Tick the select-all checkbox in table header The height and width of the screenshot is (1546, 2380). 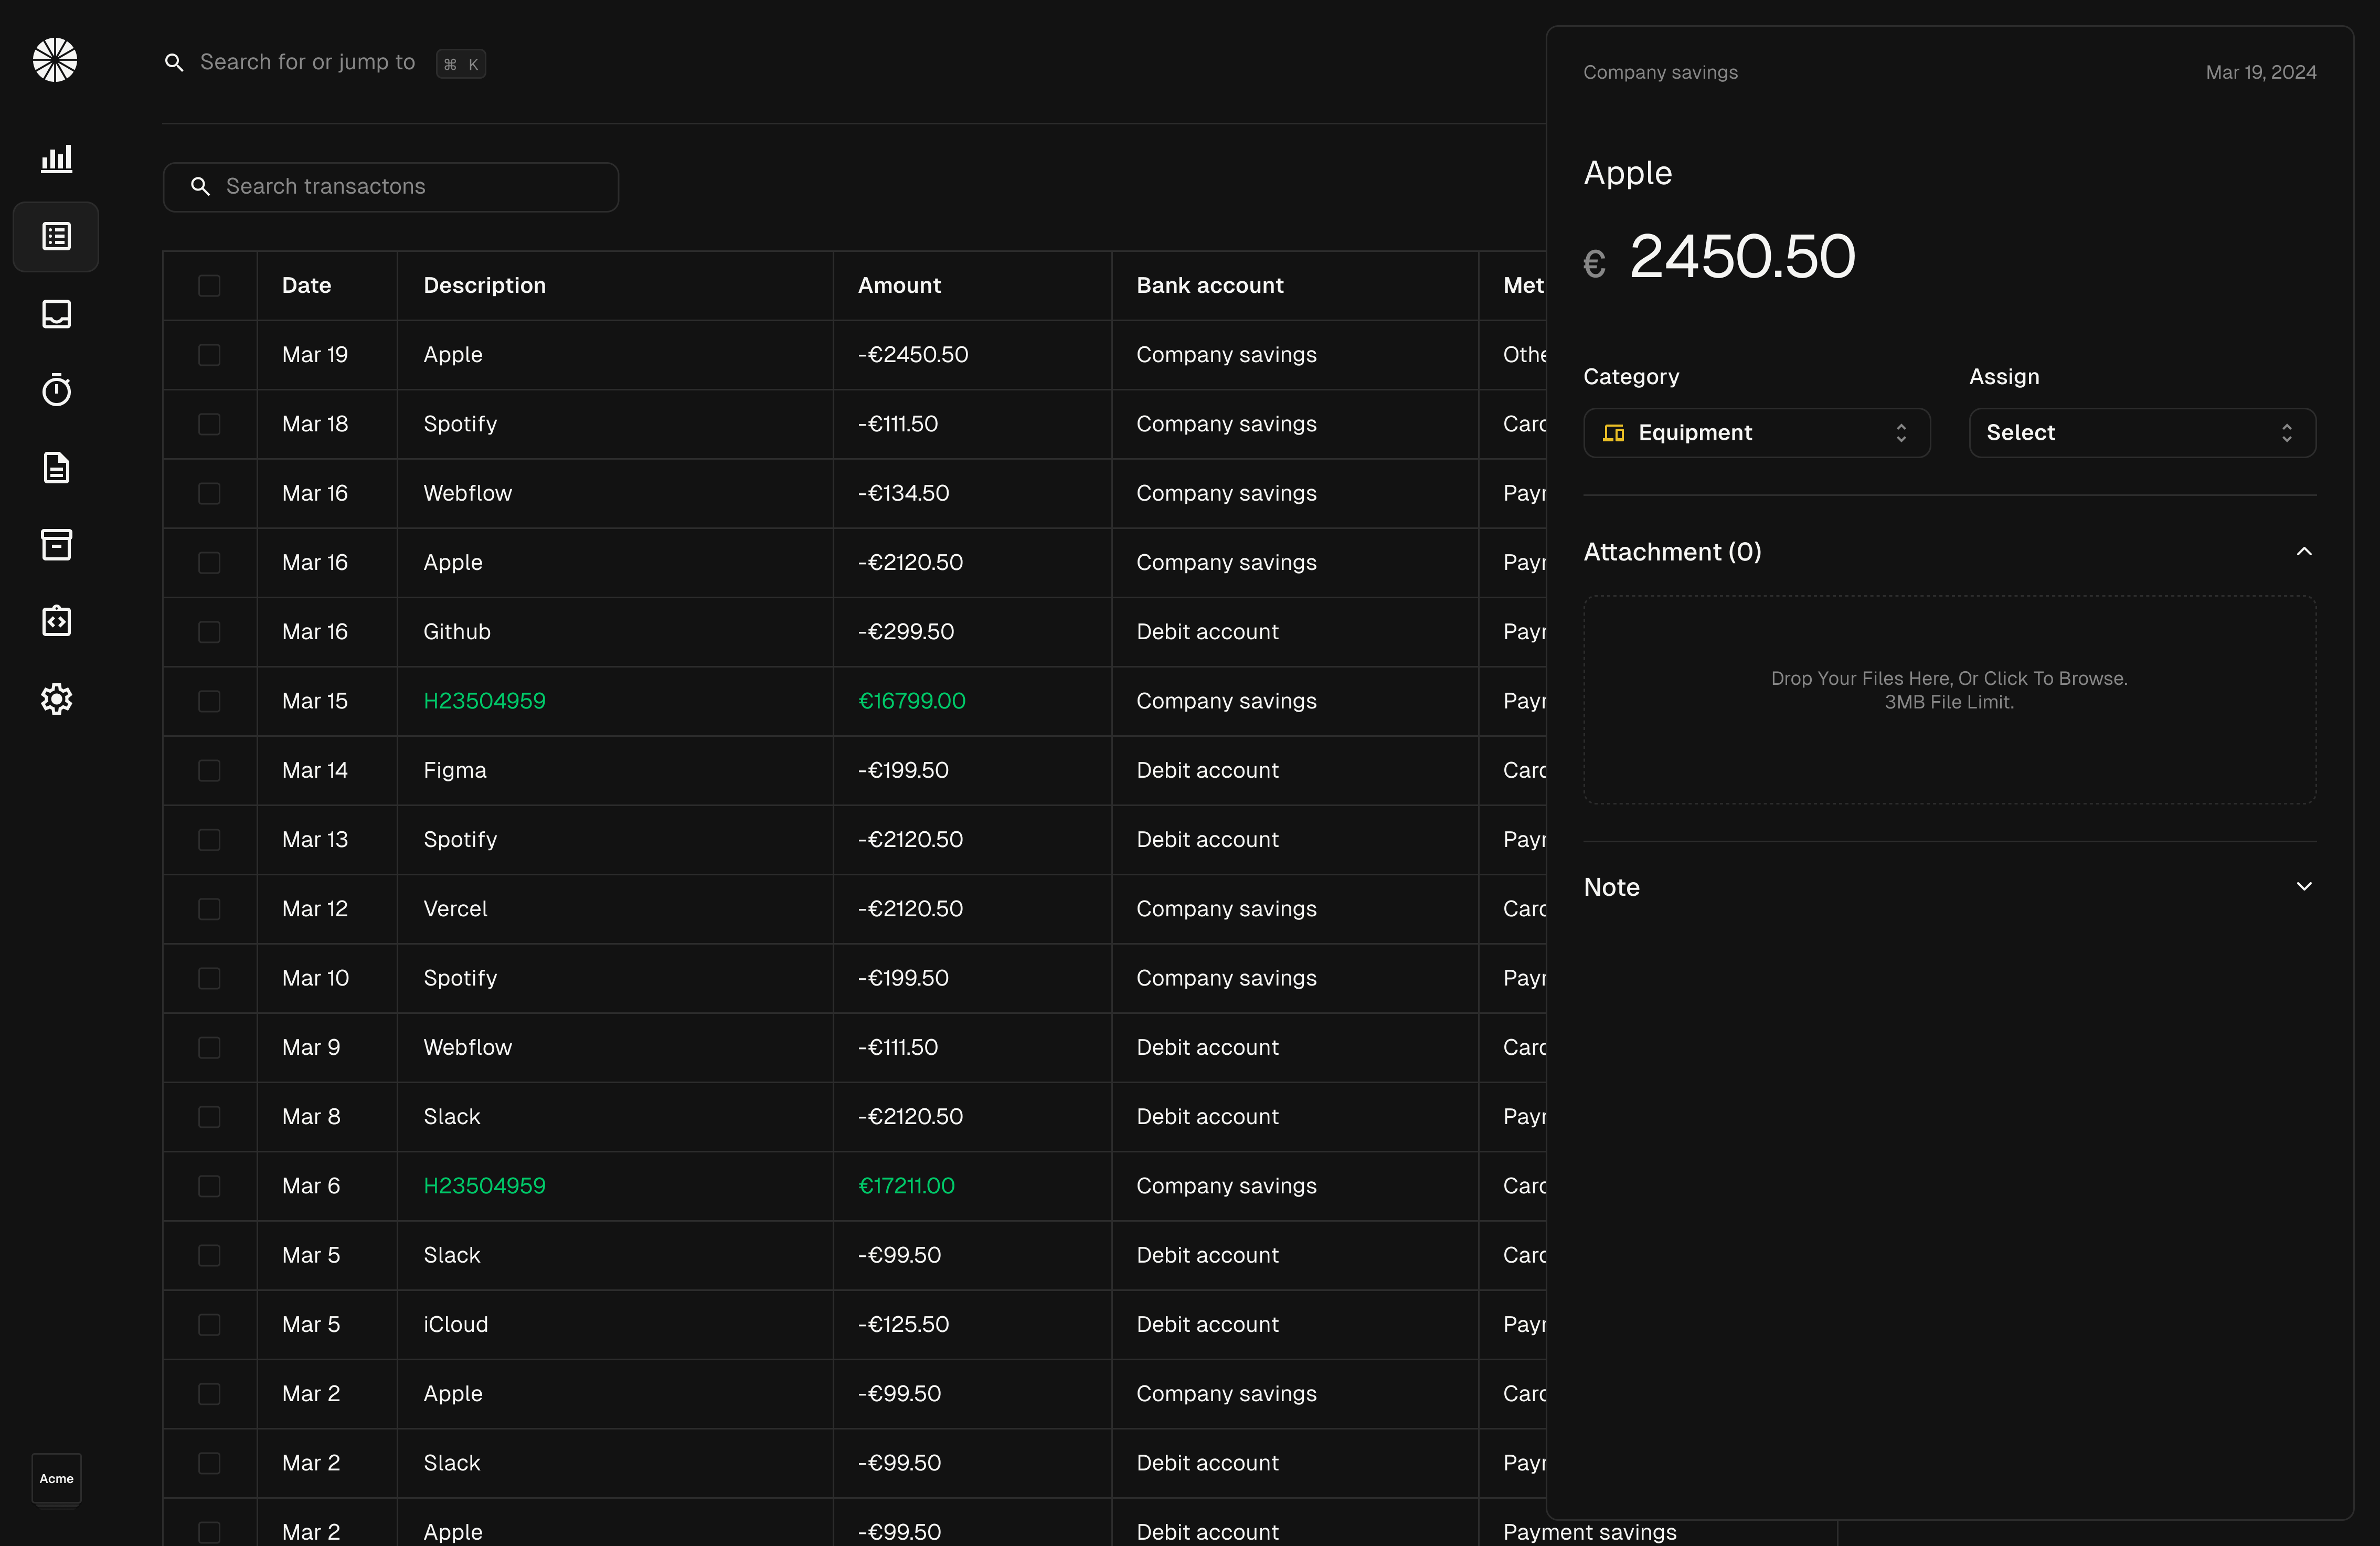pos(209,286)
